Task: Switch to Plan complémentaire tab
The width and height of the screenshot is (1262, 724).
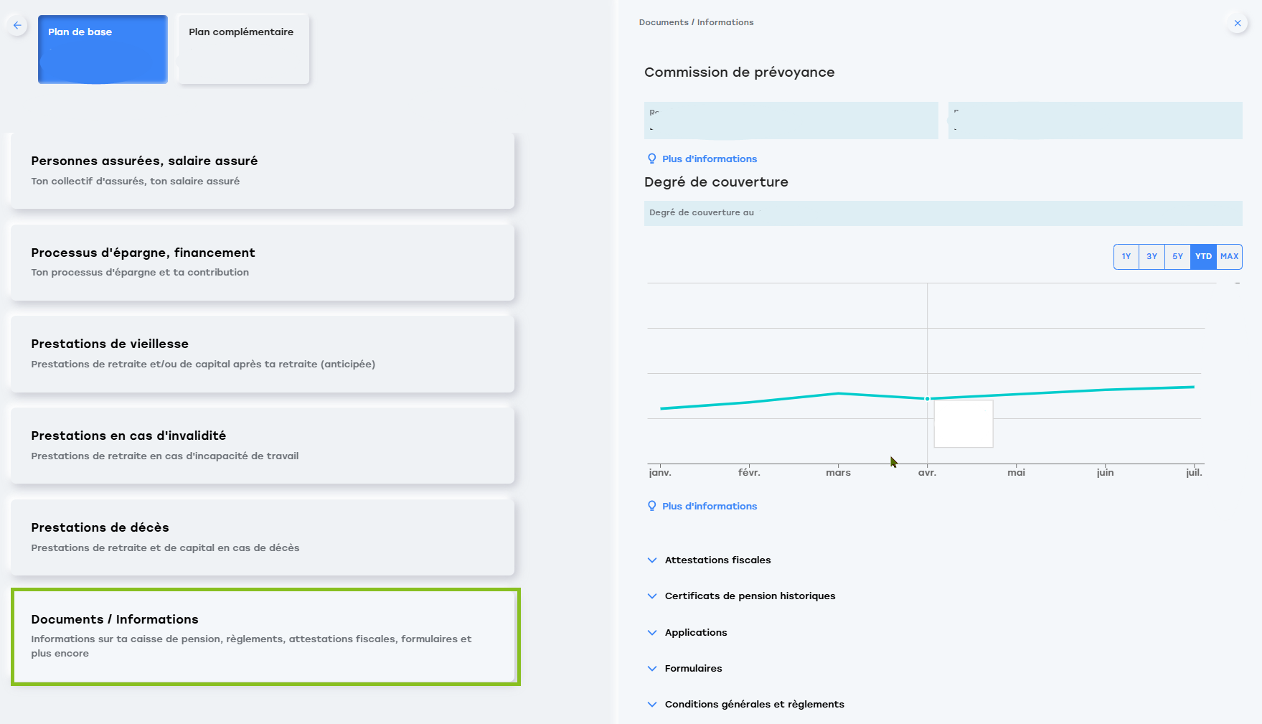Action: (243, 49)
